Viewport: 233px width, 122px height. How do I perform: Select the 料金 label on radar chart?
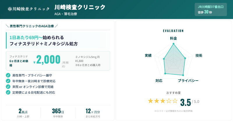coord(173,39)
